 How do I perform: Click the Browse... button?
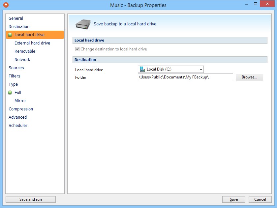click(x=249, y=77)
